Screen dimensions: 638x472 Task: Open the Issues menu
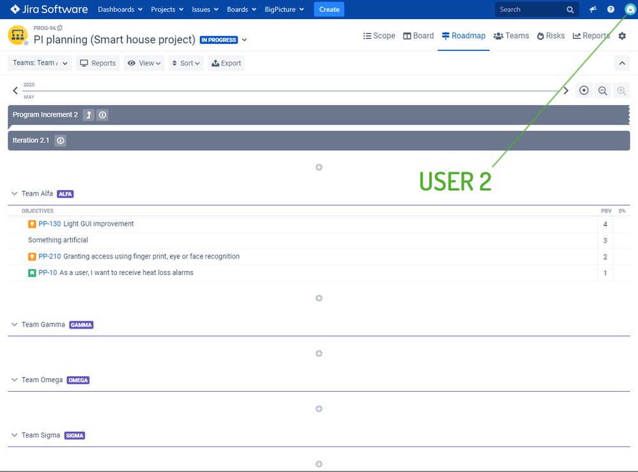[x=205, y=10]
